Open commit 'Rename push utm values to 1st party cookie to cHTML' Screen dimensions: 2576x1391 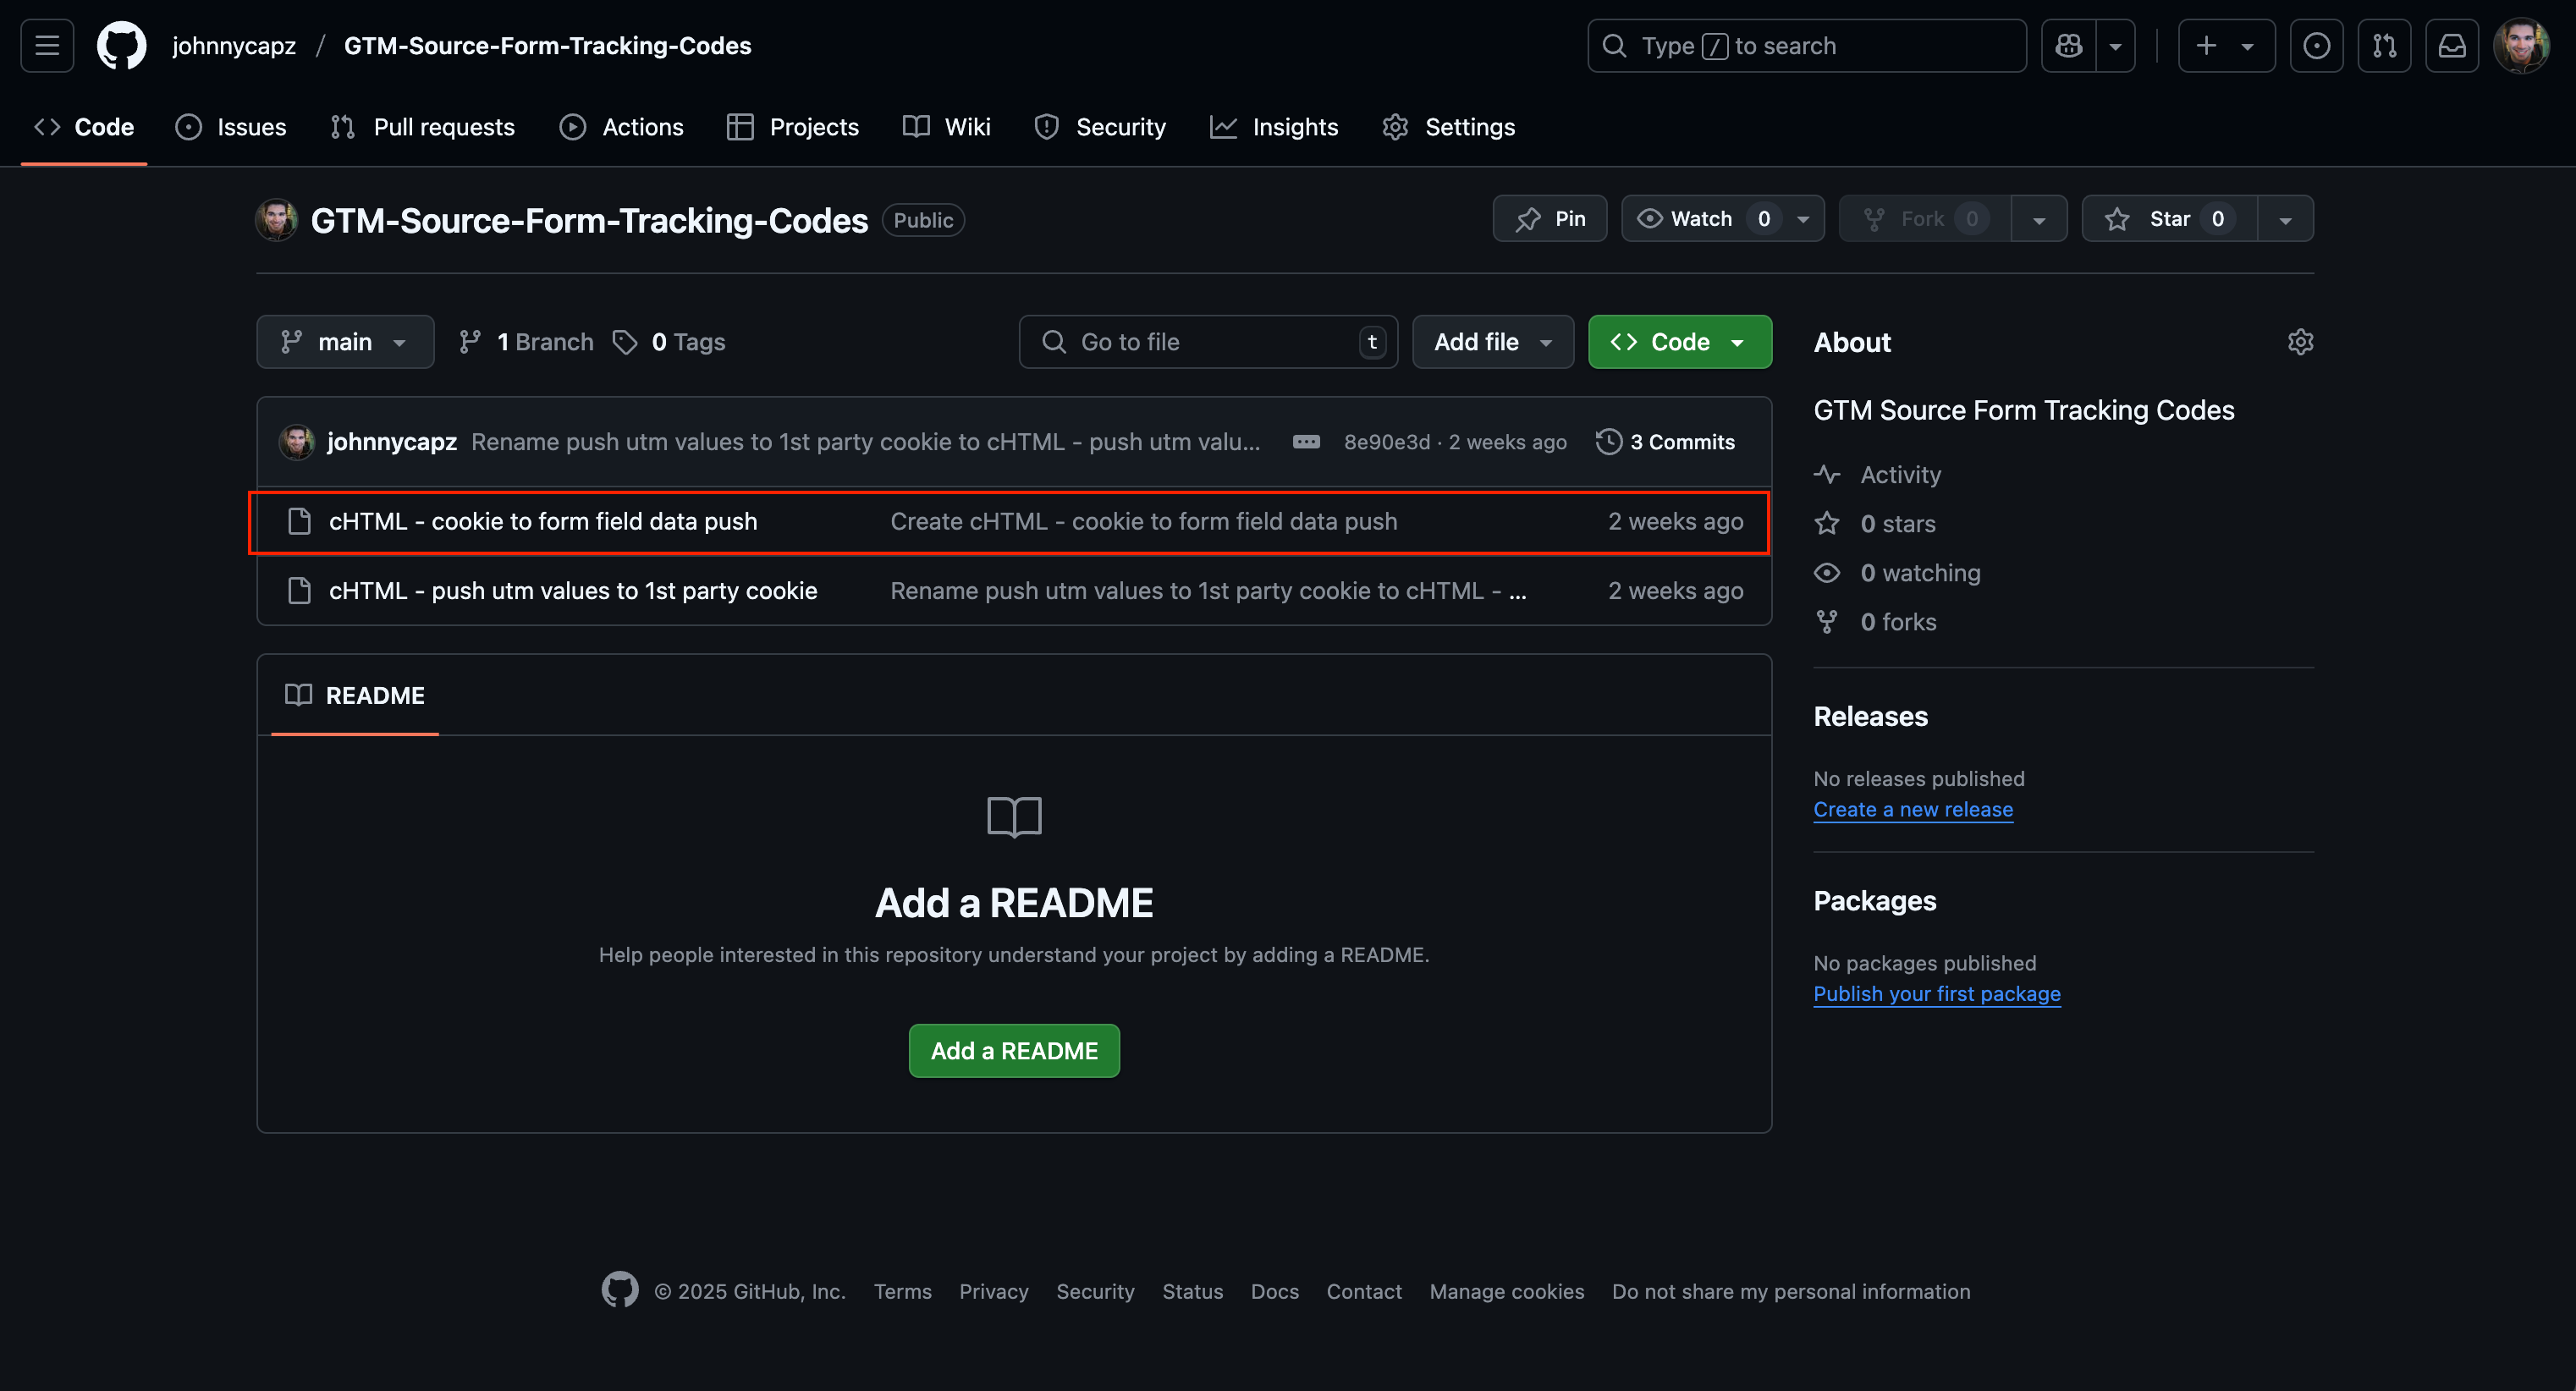click(x=1208, y=591)
